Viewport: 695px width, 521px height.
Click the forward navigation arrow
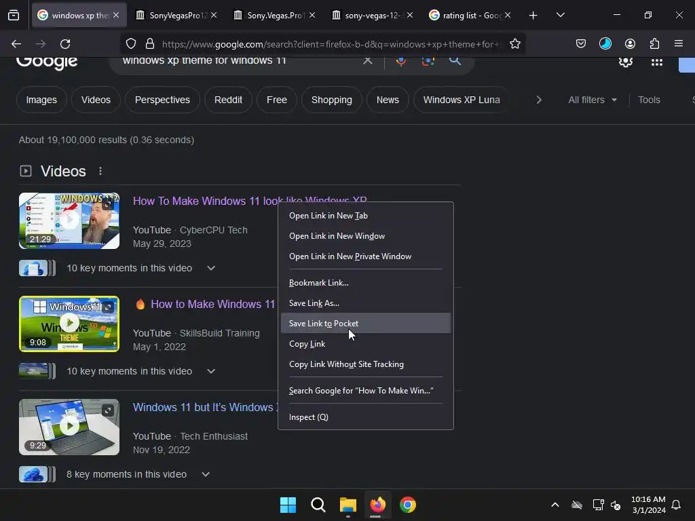click(x=41, y=44)
